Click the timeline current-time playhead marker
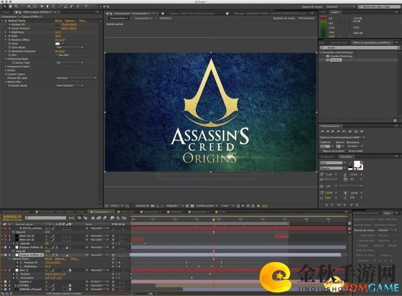 (x=214, y=219)
